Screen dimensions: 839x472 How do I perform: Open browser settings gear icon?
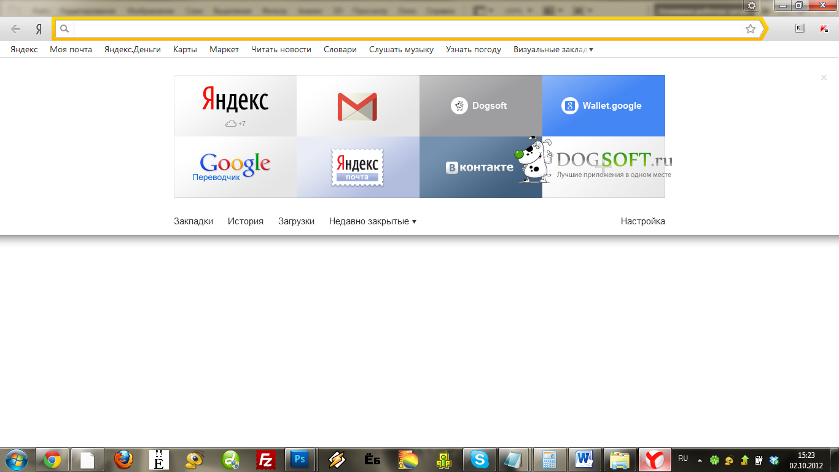click(x=752, y=6)
